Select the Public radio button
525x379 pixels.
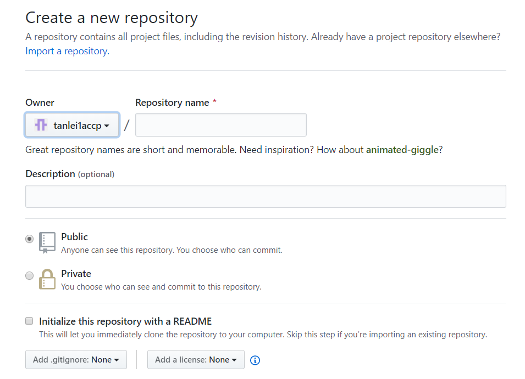(29, 239)
